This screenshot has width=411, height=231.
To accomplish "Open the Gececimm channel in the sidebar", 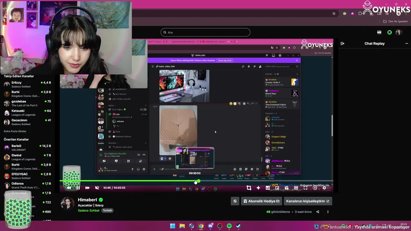I will [x=27, y=122].
